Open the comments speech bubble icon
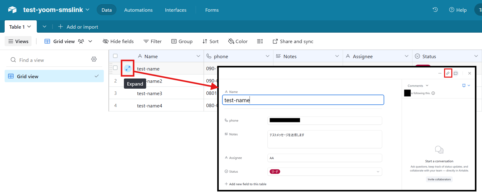Screen dimensions: 482x193 click(x=455, y=73)
